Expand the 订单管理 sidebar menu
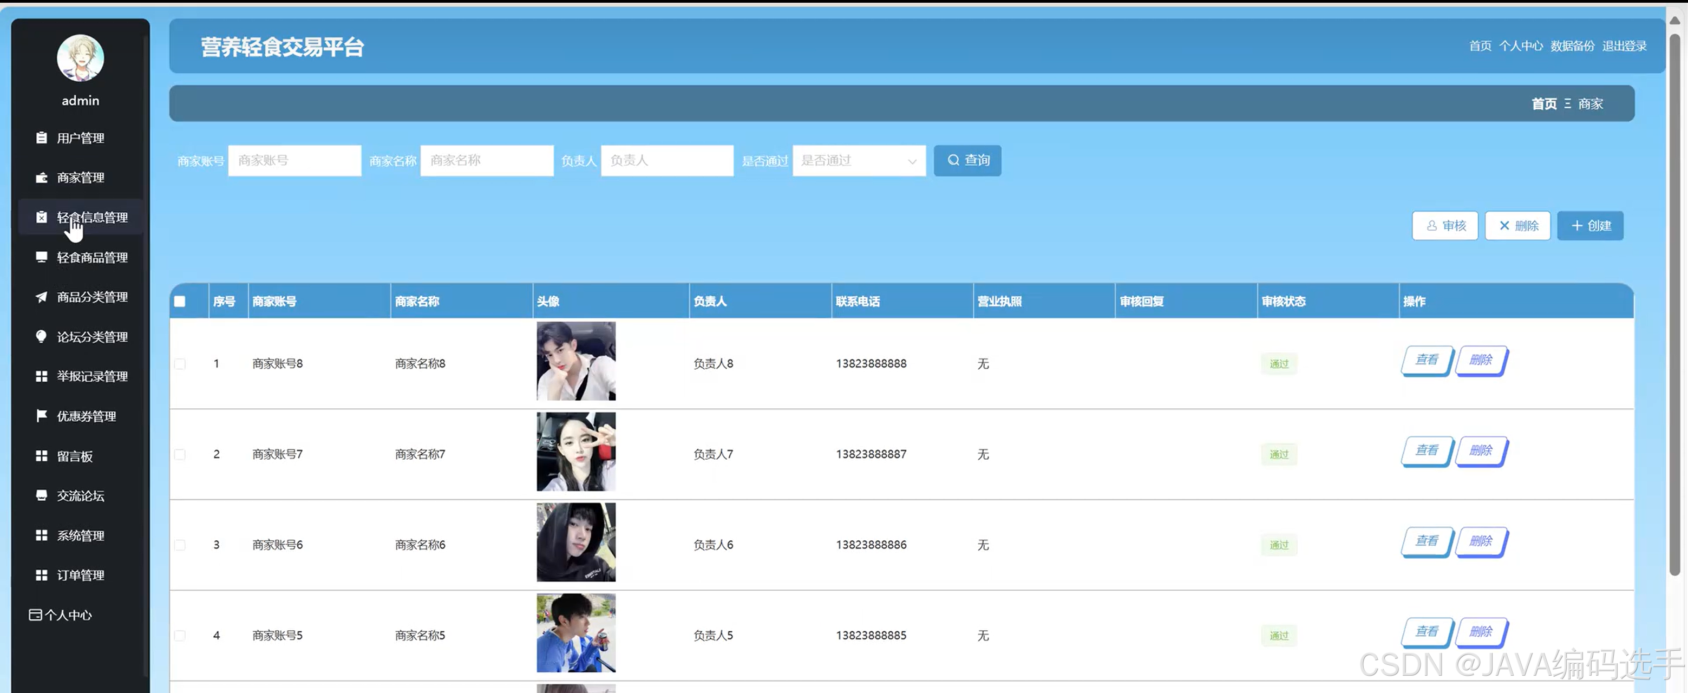The height and width of the screenshot is (693, 1688). (x=80, y=575)
